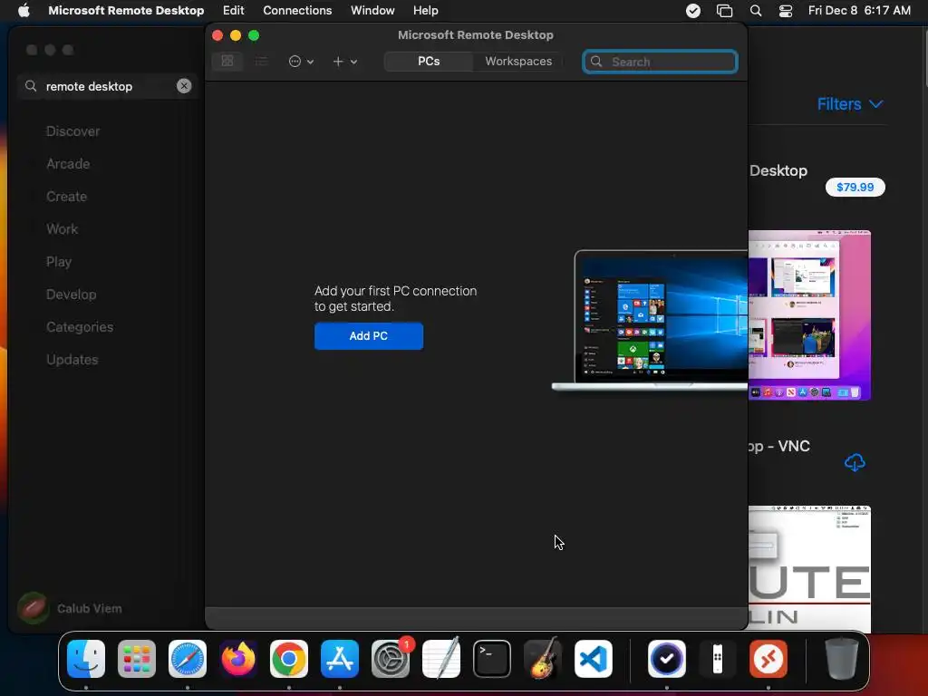Open the remote control app in Dock

pyautogui.click(x=718, y=659)
